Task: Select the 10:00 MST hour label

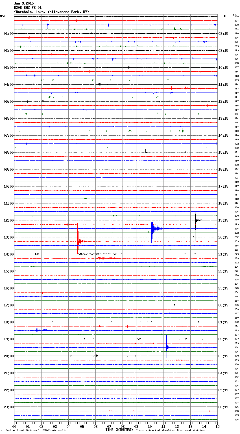Action: [9, 186]
